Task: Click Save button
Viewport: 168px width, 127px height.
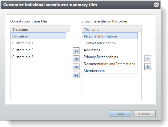Action: point(120,114)
